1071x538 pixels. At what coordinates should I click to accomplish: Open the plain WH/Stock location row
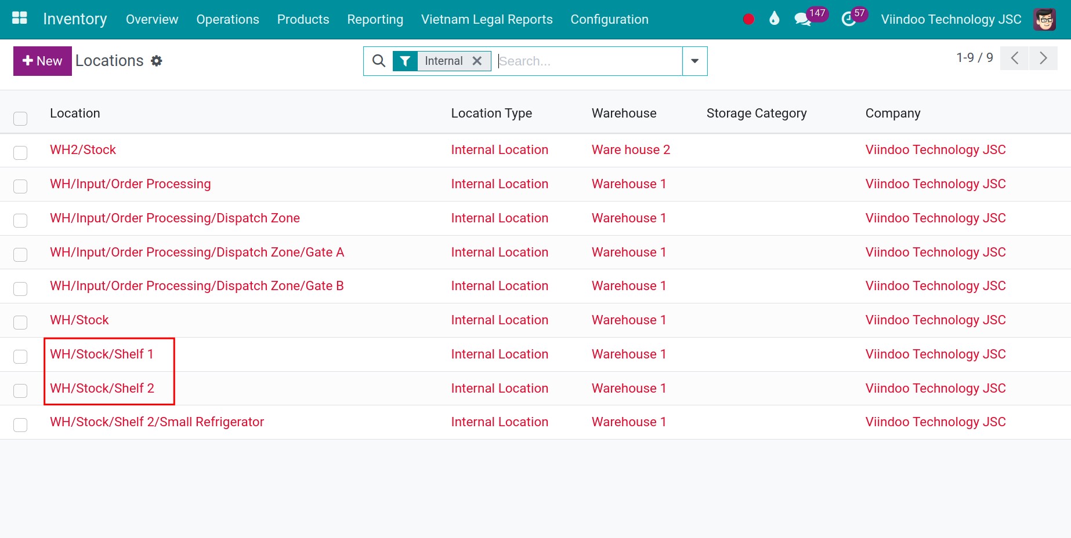[x=79, y=320]
